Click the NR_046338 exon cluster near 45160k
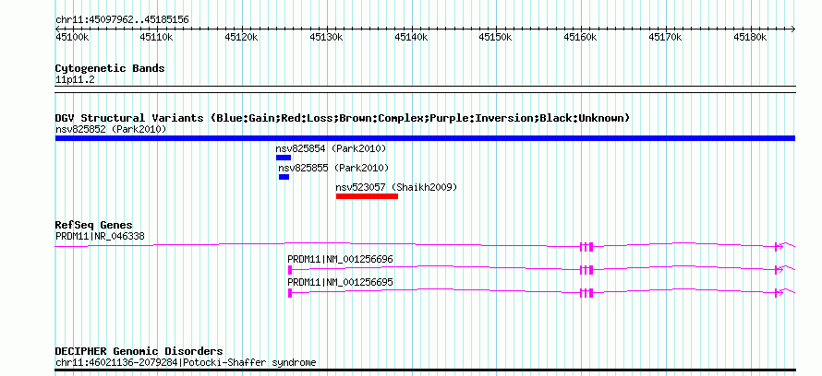The height and width of the screenshot is (376, 822). click(586, 247)
